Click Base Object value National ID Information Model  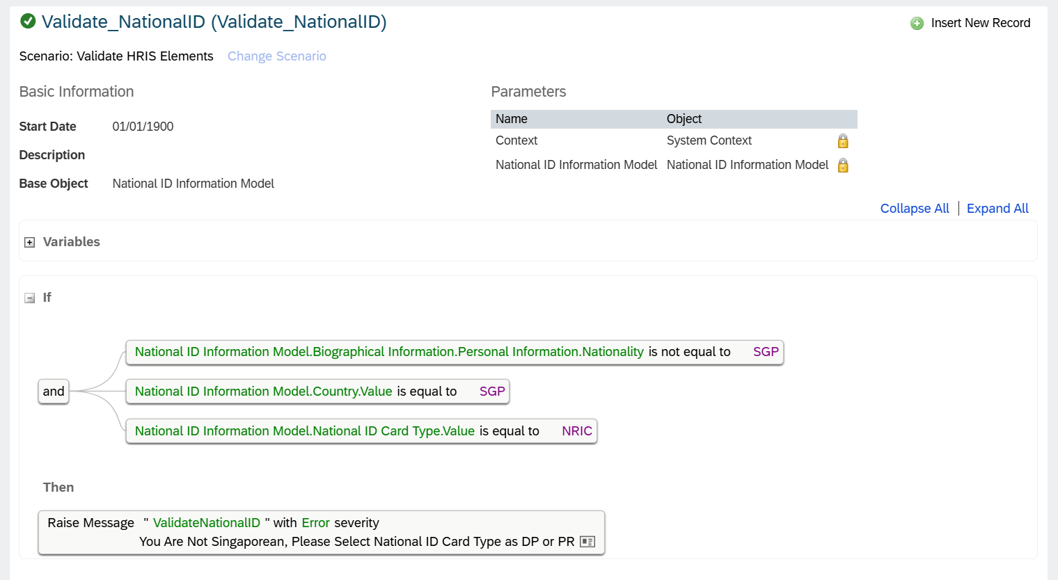194,184
